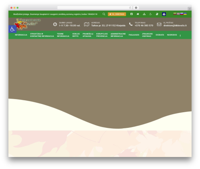The image size is (200, 169).
Task: Click the hand gesture icon
Action: (157, 14)
